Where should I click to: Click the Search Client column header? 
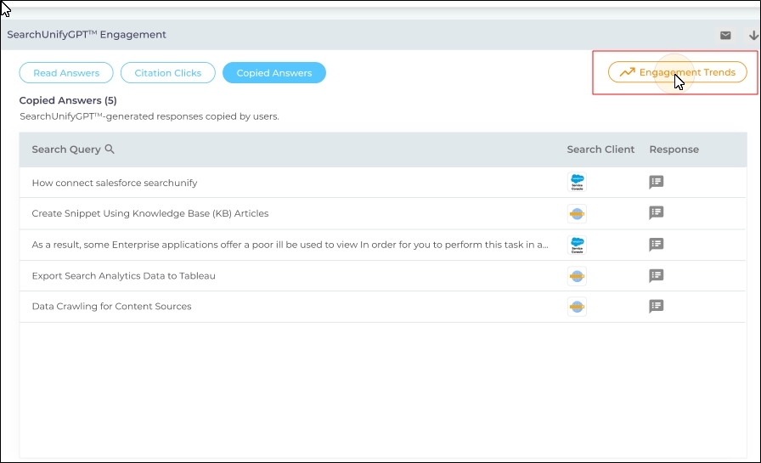point(600,150)
